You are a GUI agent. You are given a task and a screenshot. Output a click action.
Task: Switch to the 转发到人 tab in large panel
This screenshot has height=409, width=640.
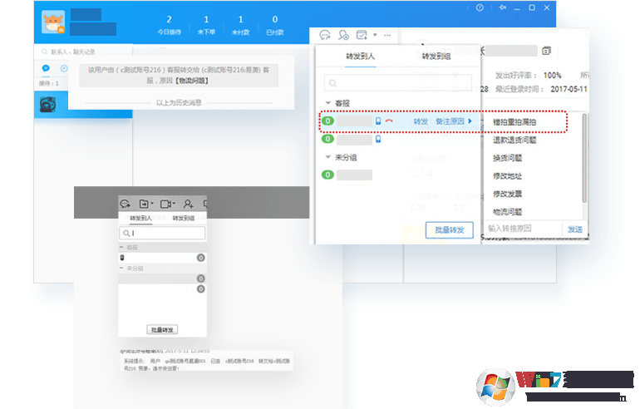click(x=360, y=56)
